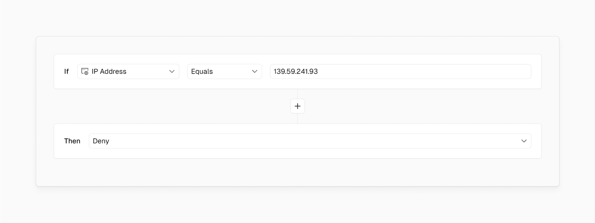The width and height of the screenshot is (595, 223).
Task: Click the connector line below the plus button
Action: pyautogui.click(x=297, y=119)
